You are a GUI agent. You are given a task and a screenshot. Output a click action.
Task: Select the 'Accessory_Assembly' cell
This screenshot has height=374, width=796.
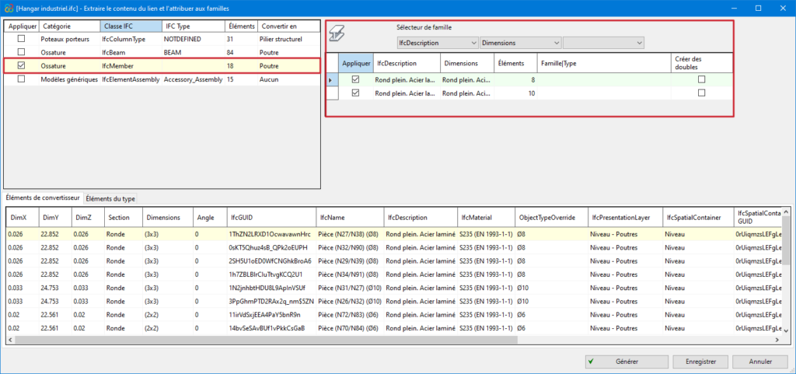(x=193, y=79)
